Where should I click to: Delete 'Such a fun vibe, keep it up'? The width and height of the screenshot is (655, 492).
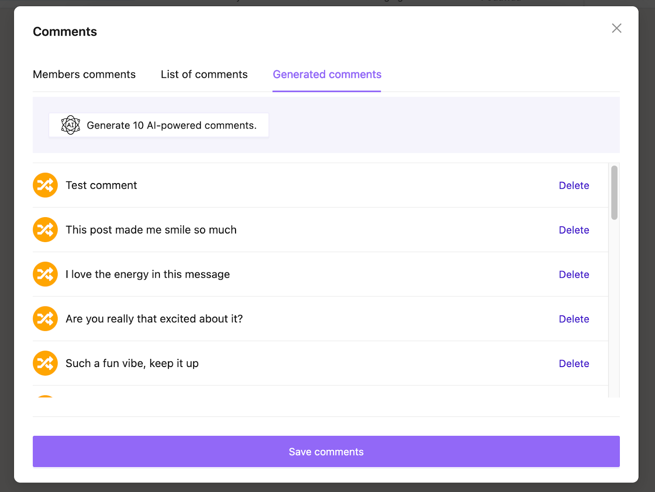click(x=574, y=363)
